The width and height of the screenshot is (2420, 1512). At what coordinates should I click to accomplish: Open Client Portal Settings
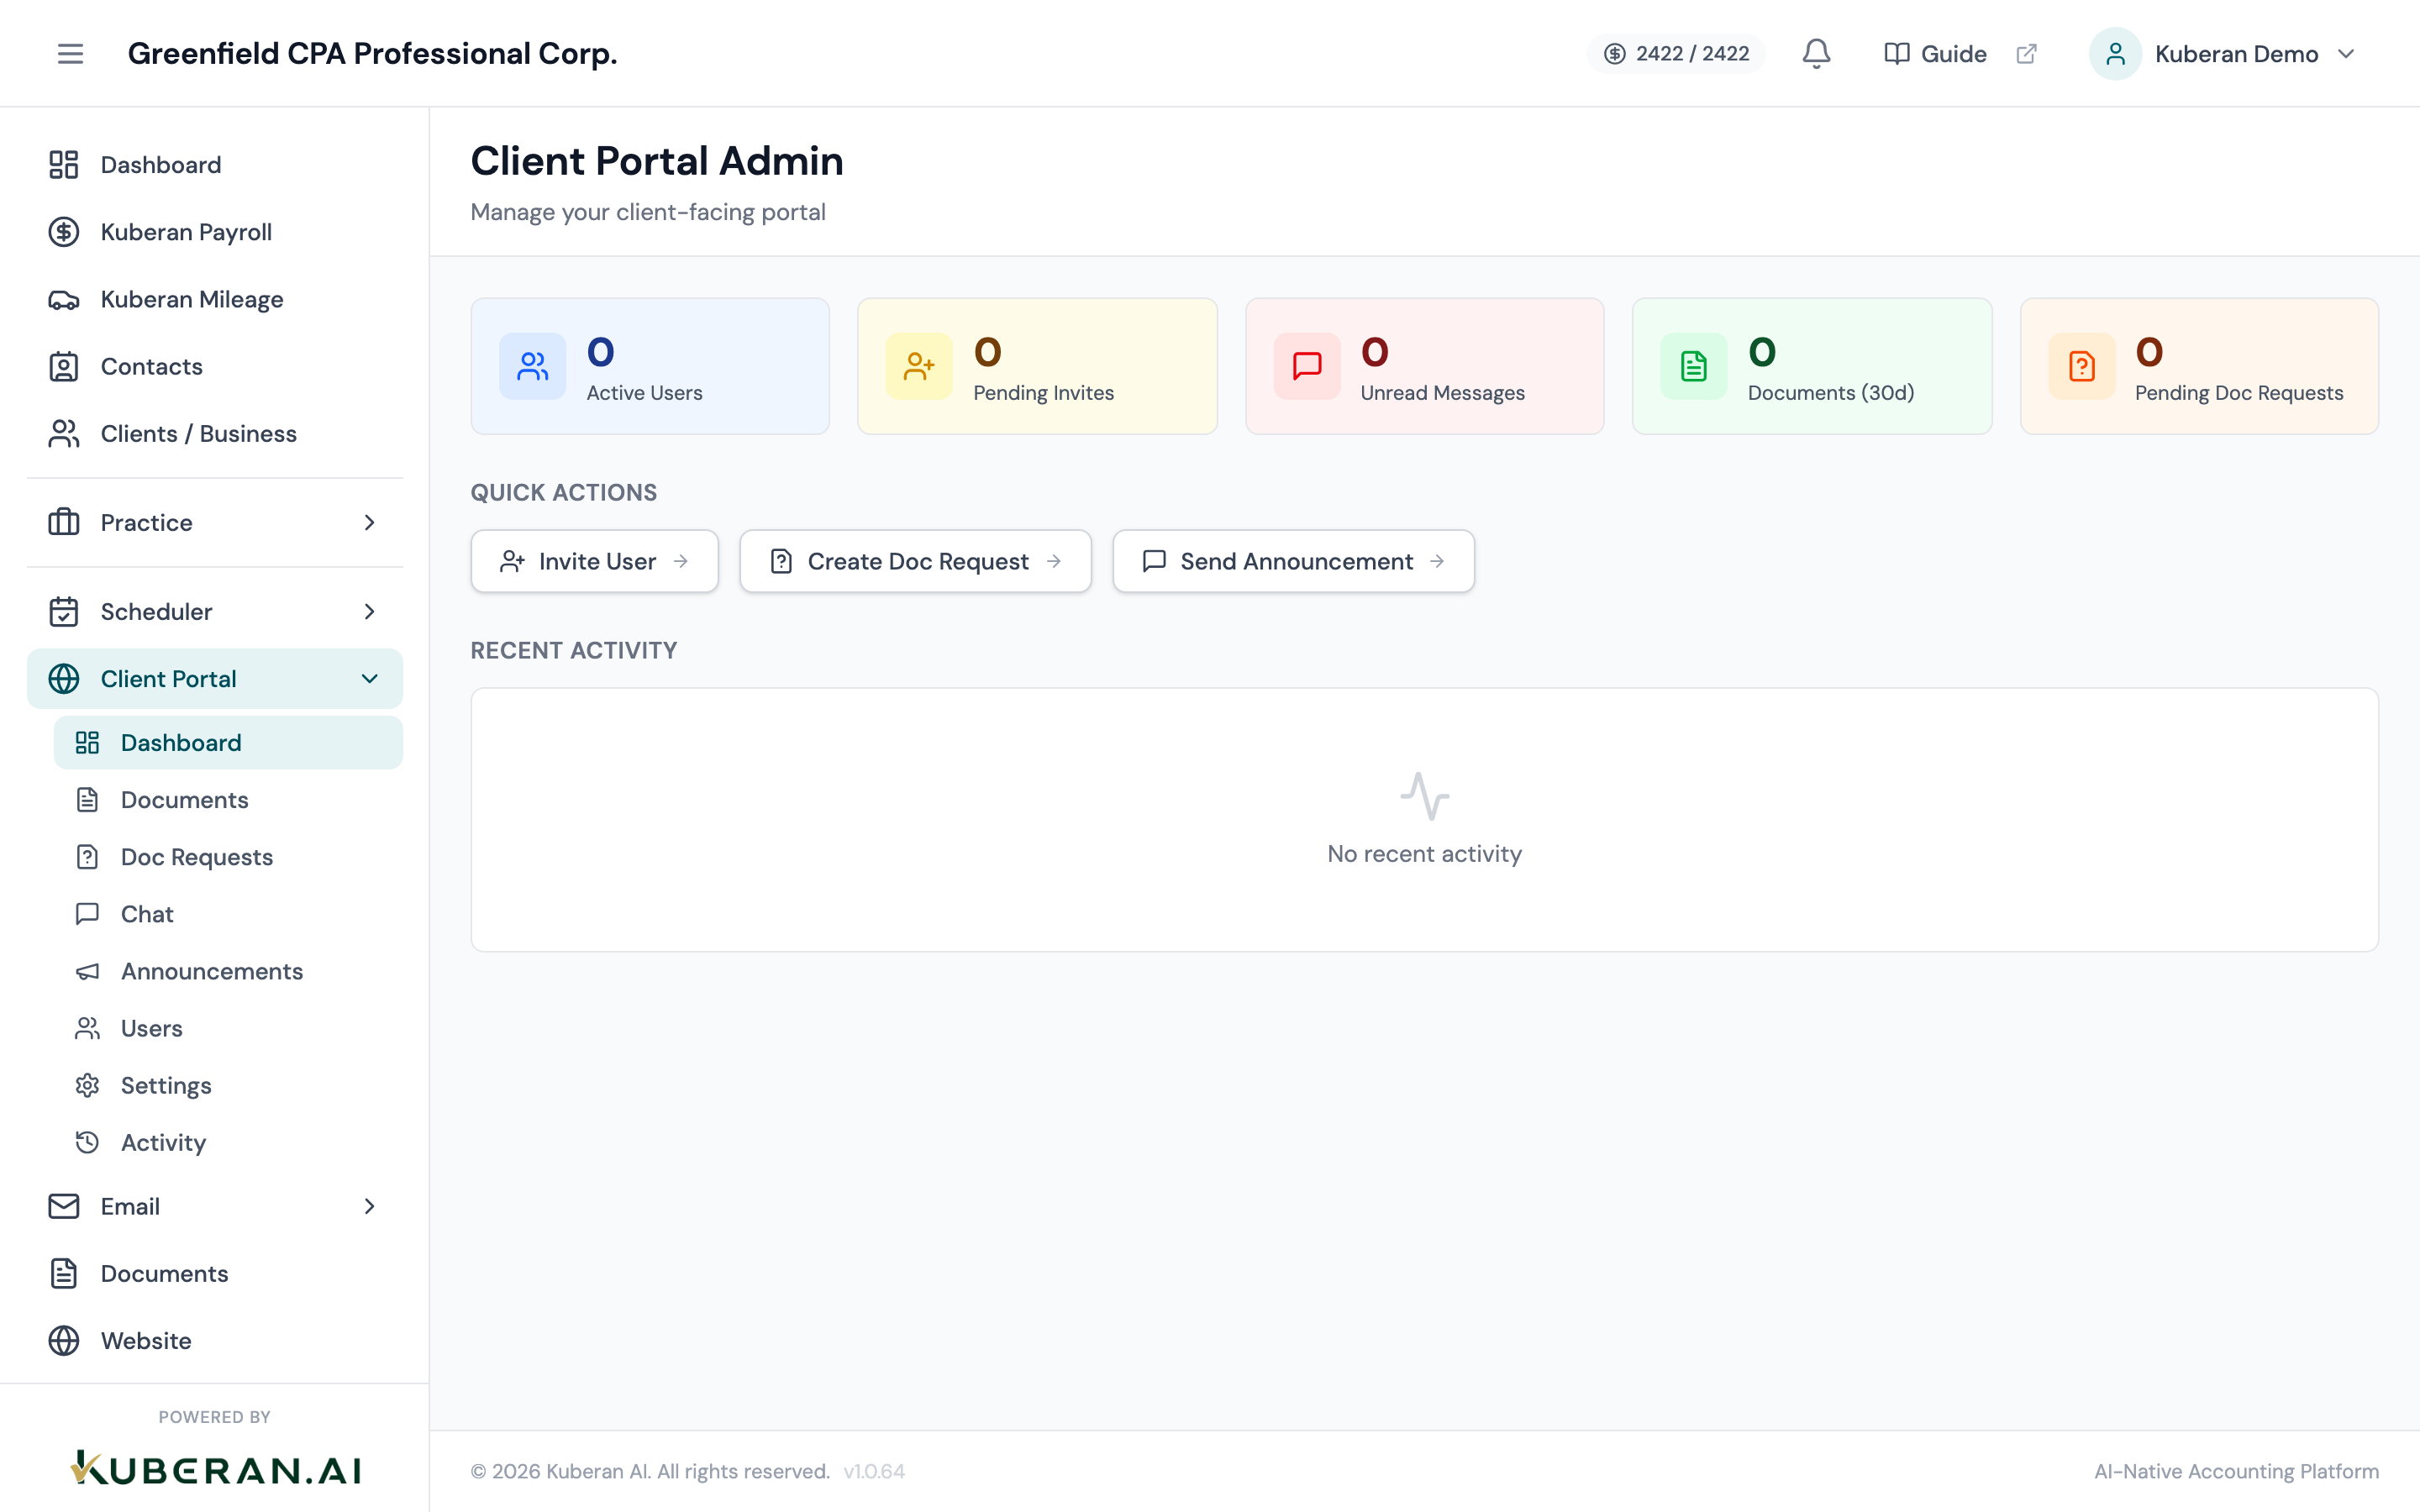click(x=228, y=1084)
